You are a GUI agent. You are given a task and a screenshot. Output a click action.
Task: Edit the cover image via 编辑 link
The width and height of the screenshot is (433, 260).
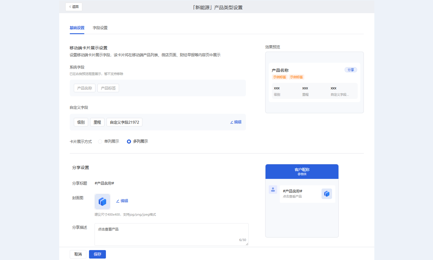tap(122, 201)
